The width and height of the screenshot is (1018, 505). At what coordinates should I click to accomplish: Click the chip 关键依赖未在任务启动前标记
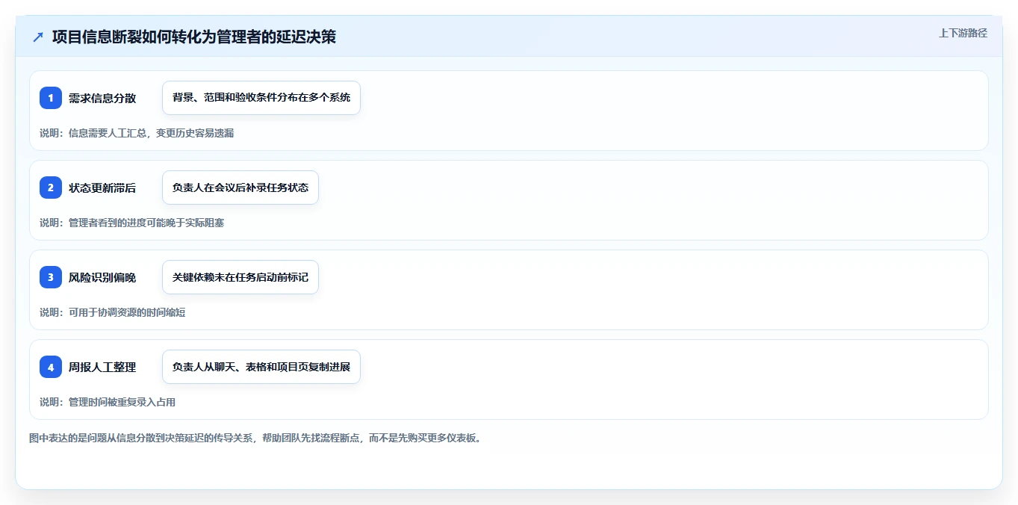point(240,277)
